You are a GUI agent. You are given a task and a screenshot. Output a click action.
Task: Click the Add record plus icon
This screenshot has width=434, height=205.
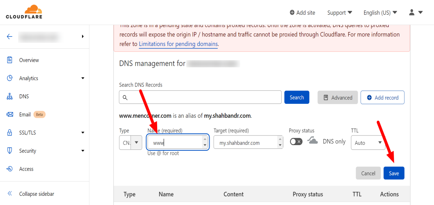pos(369,97)
